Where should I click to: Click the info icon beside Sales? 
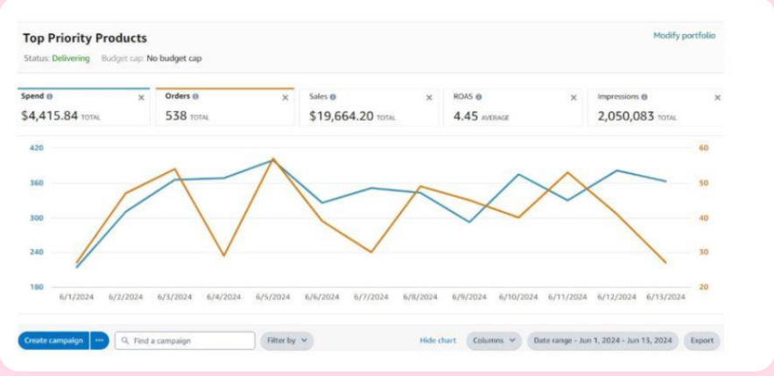[334, 98]
